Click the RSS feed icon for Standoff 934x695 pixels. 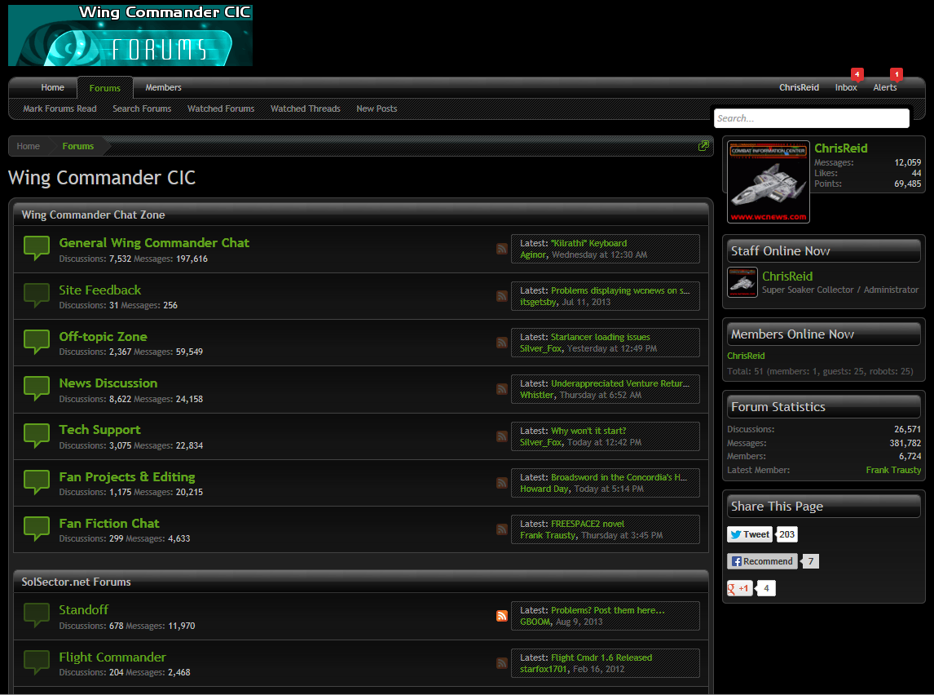(502, 616)
